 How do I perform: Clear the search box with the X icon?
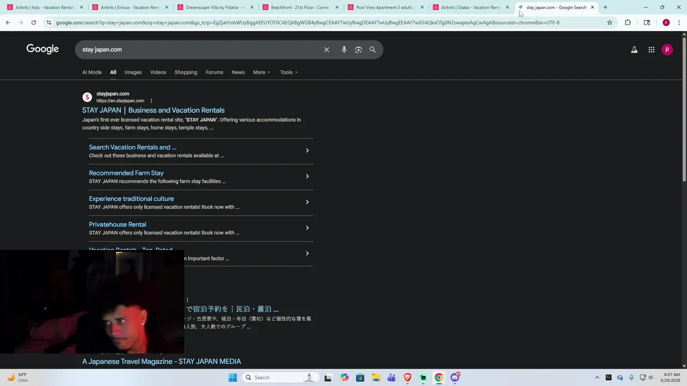click(x=326, y=49)
